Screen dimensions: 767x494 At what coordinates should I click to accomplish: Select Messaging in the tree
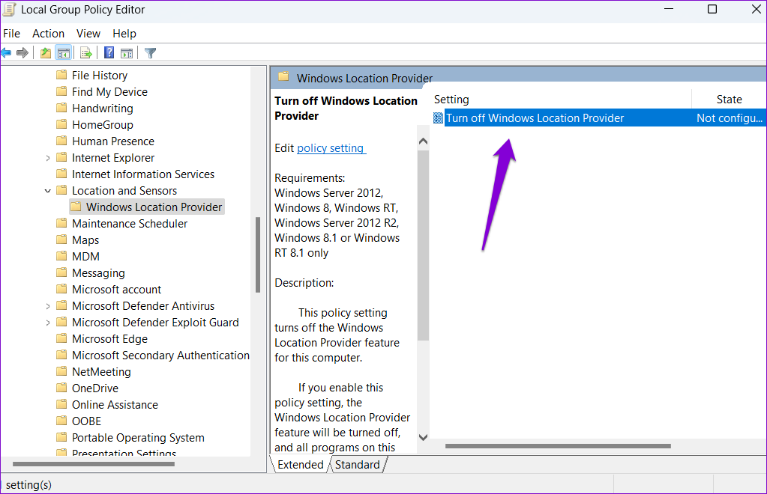(98, 273)
